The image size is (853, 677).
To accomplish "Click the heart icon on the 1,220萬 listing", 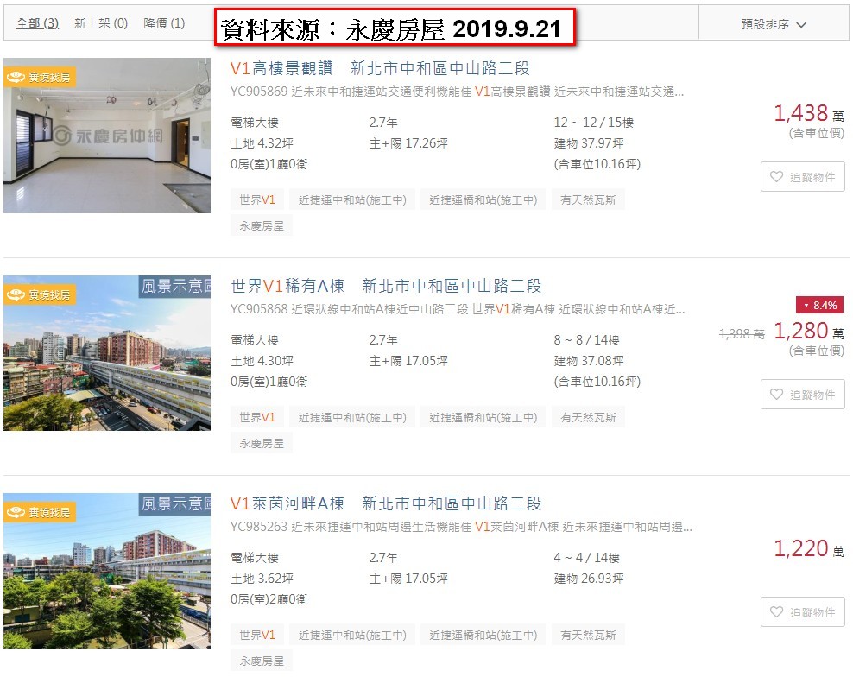I will click(776, 612).
